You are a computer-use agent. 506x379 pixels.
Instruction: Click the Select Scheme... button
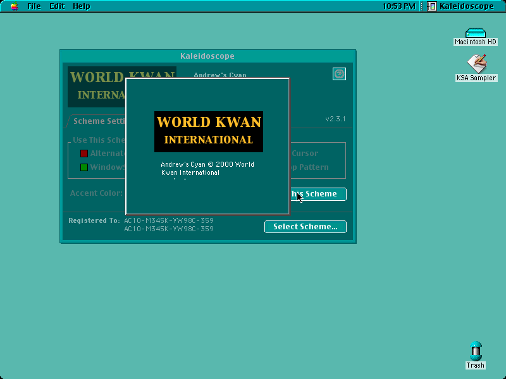(x=305, y=227)
